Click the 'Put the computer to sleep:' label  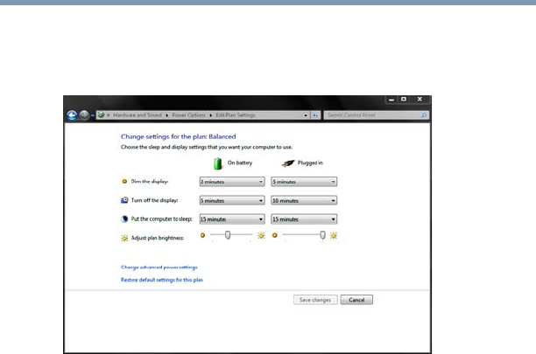coord(162,219)
